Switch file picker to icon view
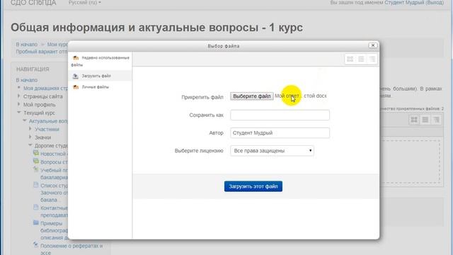 point(350,59)
